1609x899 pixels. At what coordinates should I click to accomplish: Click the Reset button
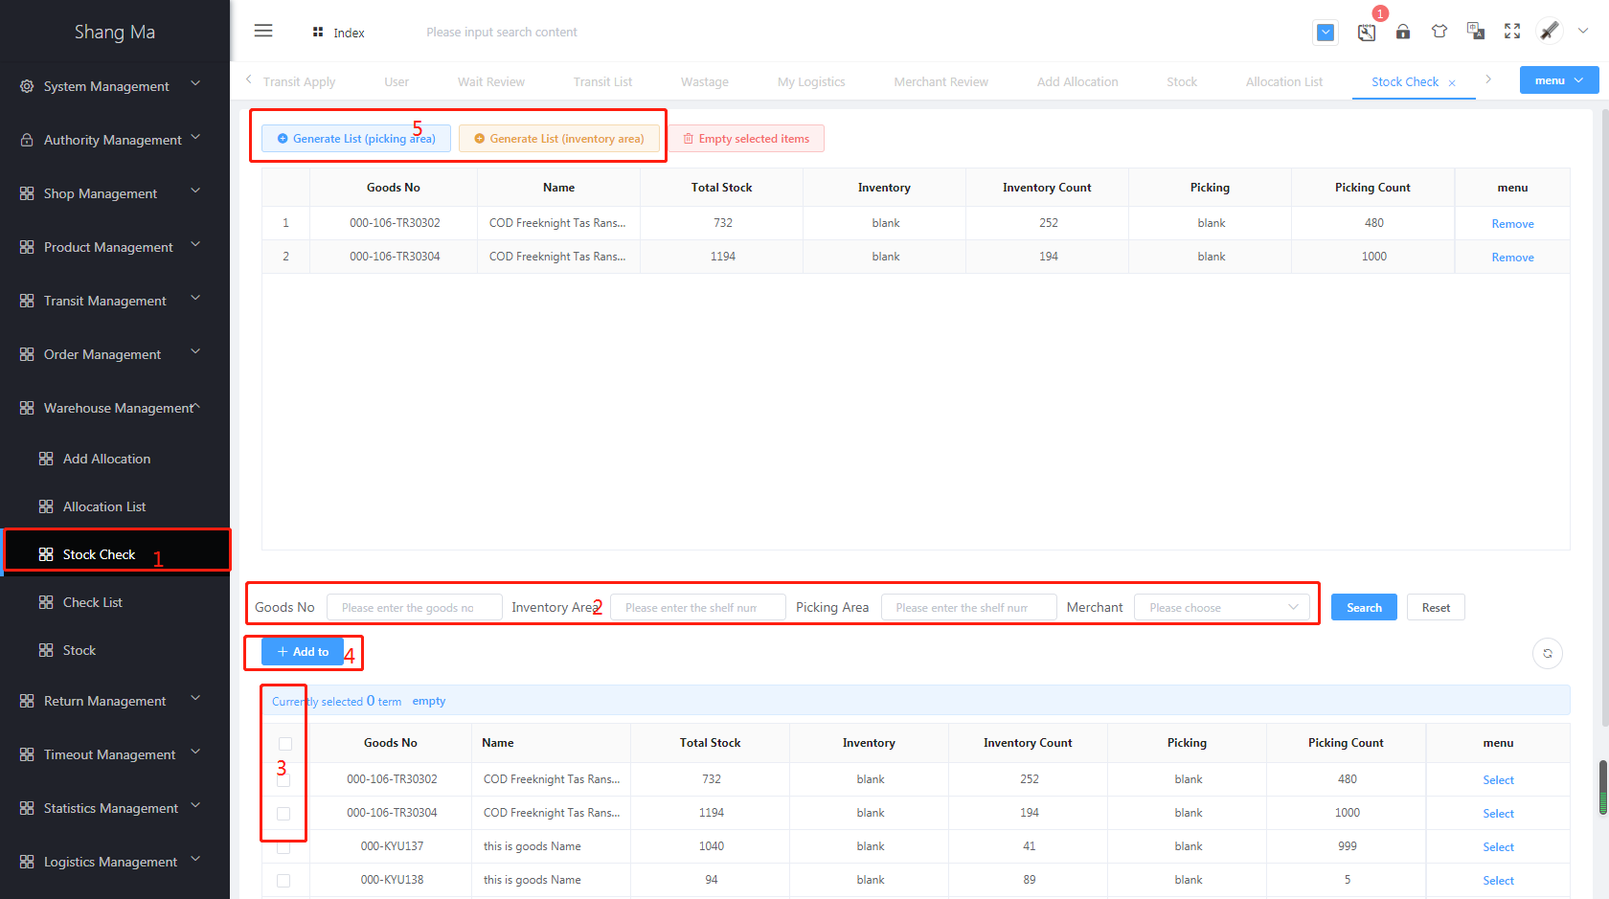1436,607
